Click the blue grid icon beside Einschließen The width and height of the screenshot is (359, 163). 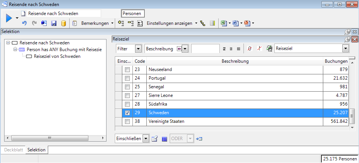click(x=164, y=139)
